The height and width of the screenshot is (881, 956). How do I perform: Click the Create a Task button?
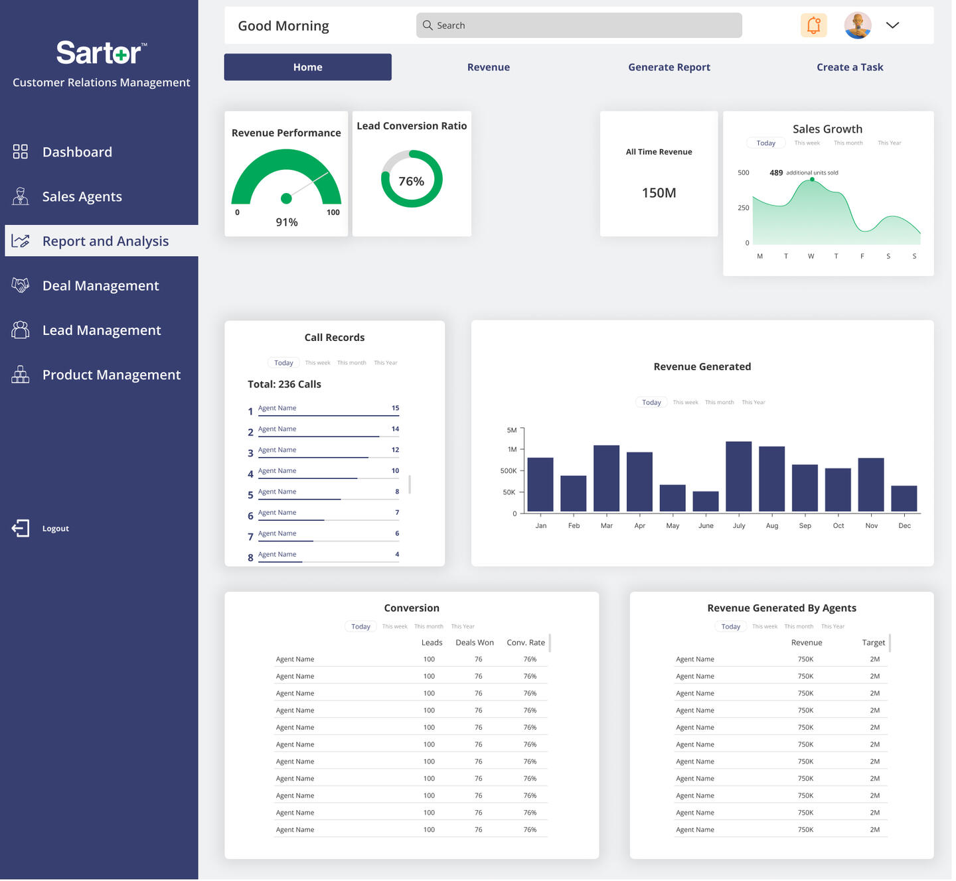click(x=849, y=67)
